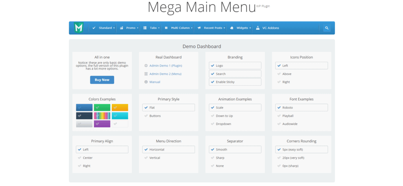This screenshot has width=403, height=186.
Task: Expand the Widgets dropdown arrow
Action: pyautogui.click(x=250, y=28)
